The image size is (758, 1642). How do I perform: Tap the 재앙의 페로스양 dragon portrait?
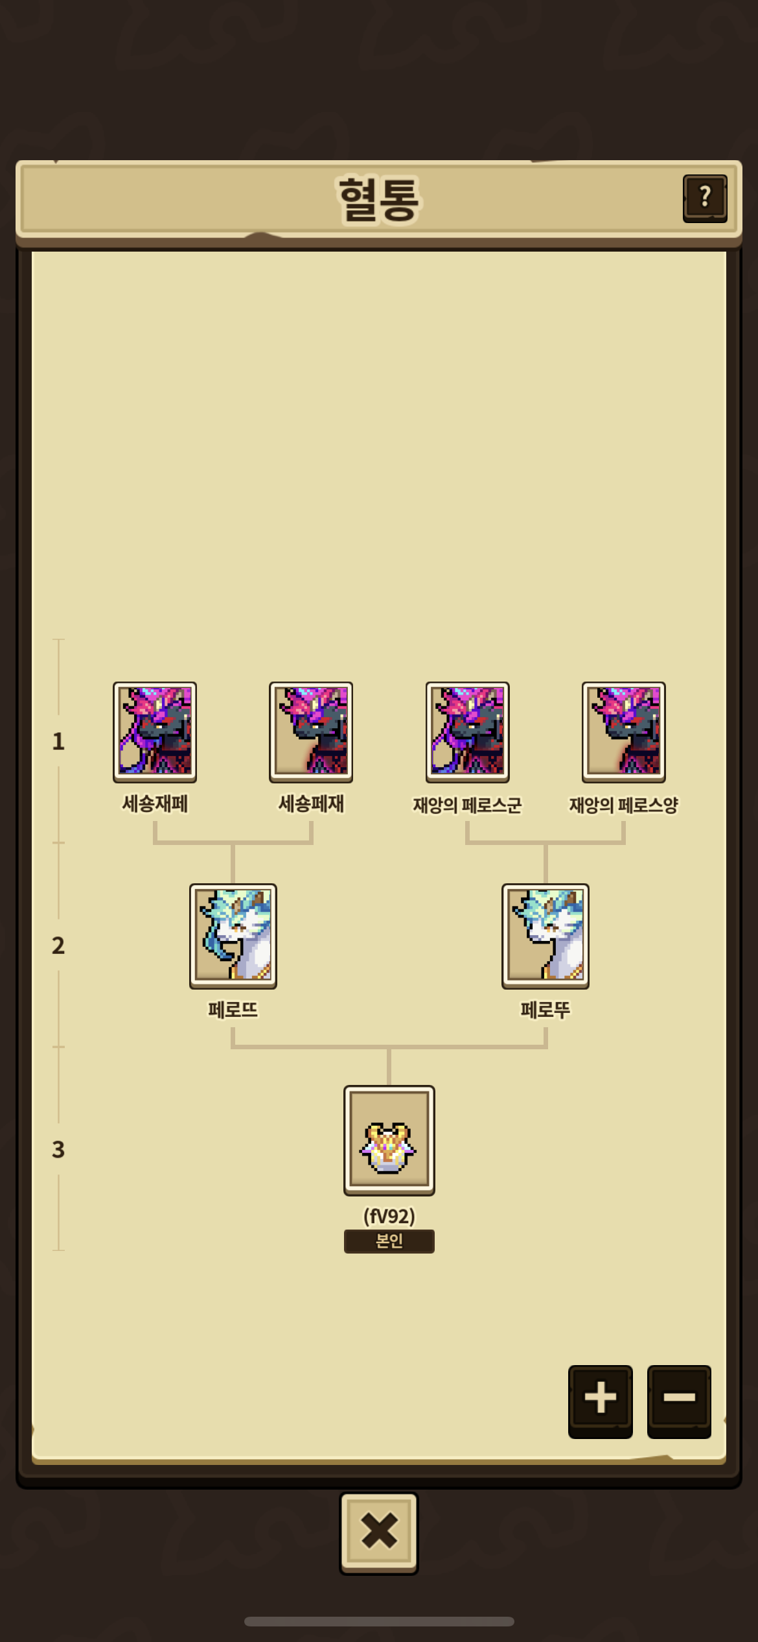(x=623, y=732)
